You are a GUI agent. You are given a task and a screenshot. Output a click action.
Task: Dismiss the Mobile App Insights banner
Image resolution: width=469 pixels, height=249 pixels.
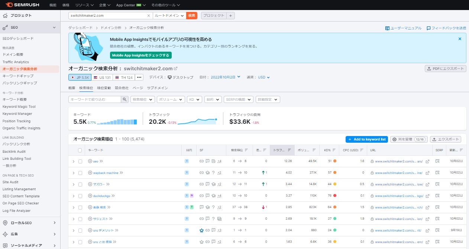pos(460,39)
